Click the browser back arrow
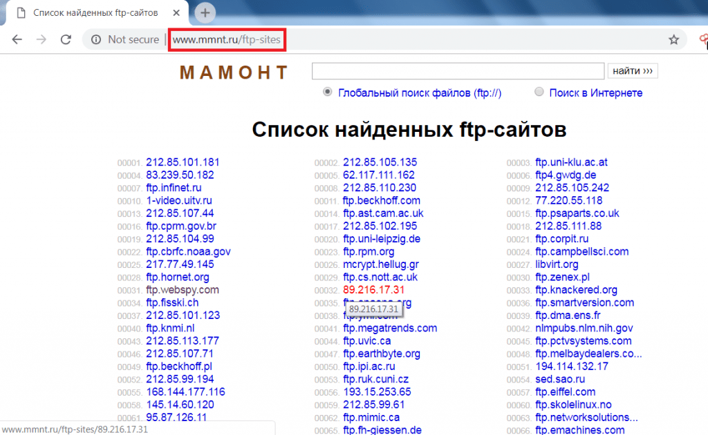The width and height of the screenshot is (708, 435). coord(17,39)
